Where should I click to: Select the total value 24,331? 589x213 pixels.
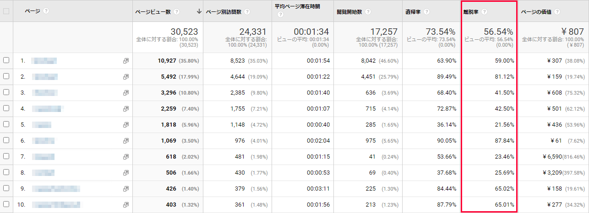click(253, 32)
